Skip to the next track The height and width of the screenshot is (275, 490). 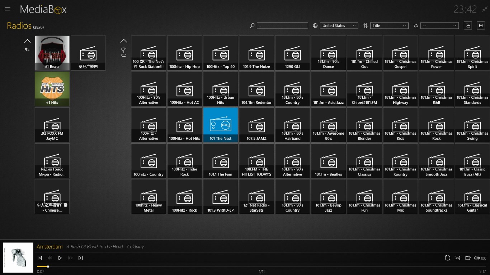pos(80,258)
